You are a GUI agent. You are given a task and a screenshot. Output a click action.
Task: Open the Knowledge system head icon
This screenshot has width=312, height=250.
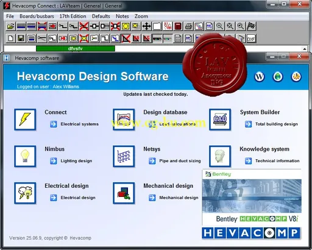pos(220,156)
